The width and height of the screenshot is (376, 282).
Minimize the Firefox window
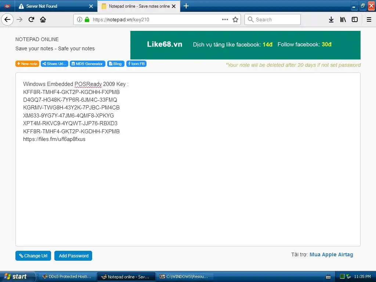tap(354, 6)
